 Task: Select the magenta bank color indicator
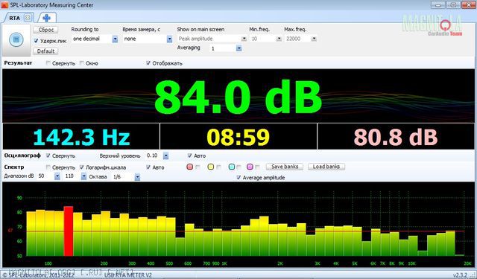(x=250, y=167)
